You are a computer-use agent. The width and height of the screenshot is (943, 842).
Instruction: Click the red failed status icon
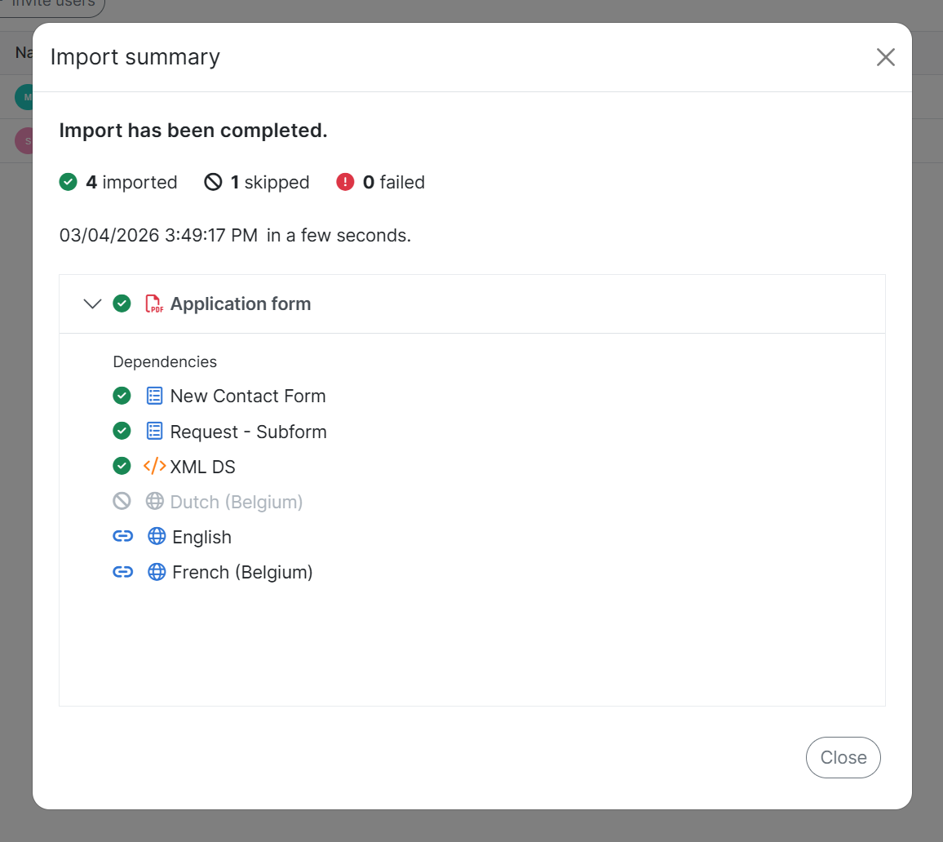[x=345, y=183]
